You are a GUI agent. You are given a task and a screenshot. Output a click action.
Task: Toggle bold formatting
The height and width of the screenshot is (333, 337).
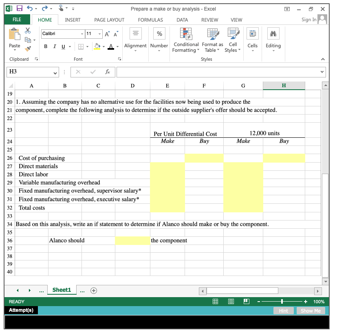coord(45,46)
